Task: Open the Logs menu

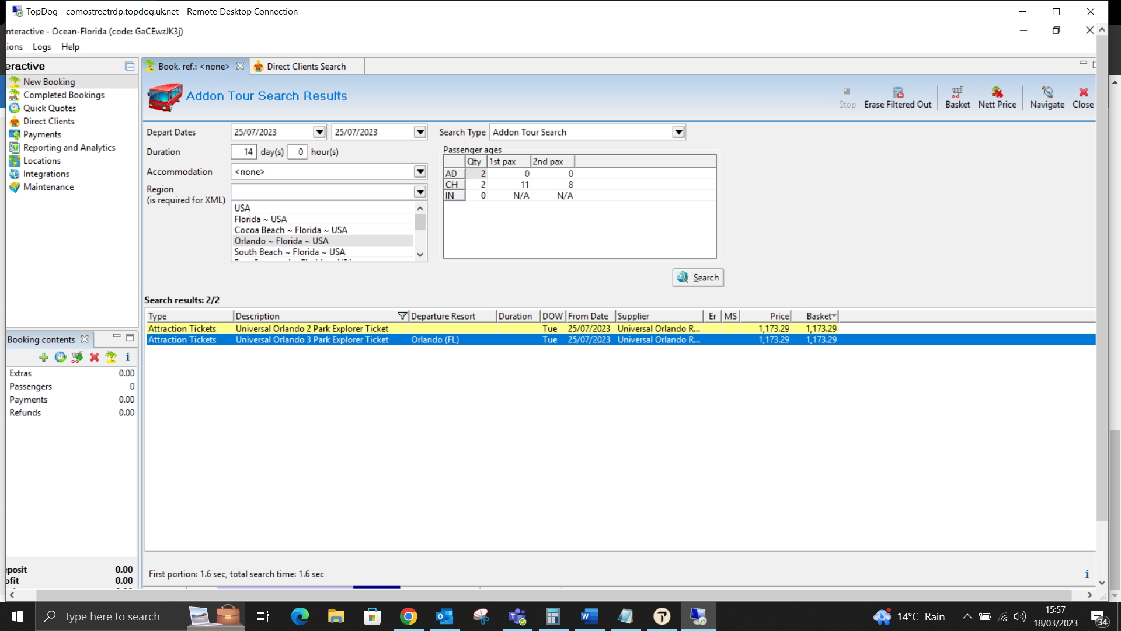Action: [41, 47]
